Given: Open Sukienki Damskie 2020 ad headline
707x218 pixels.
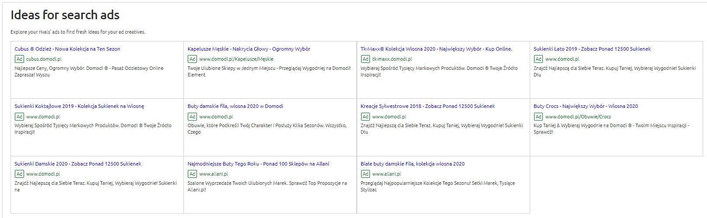Looking at the screenshot, I should [78, 164].
